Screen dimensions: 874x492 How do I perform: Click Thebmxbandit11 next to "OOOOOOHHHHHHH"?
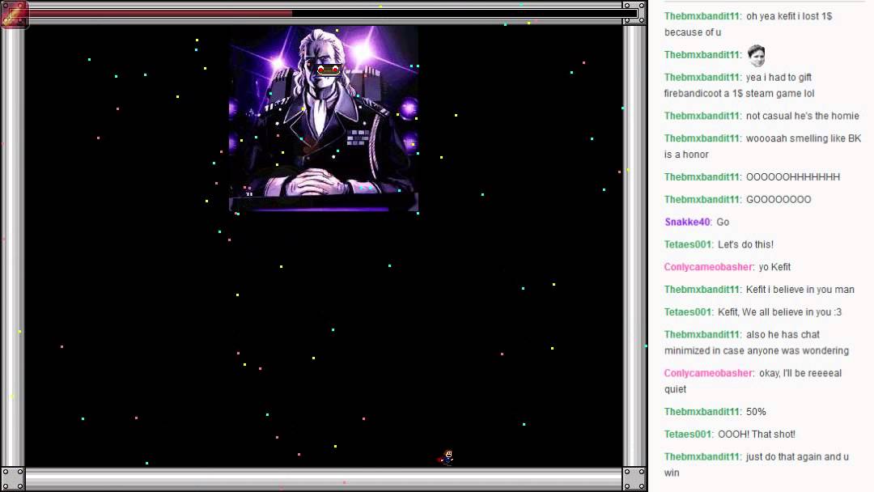click(x=702, y=176)
